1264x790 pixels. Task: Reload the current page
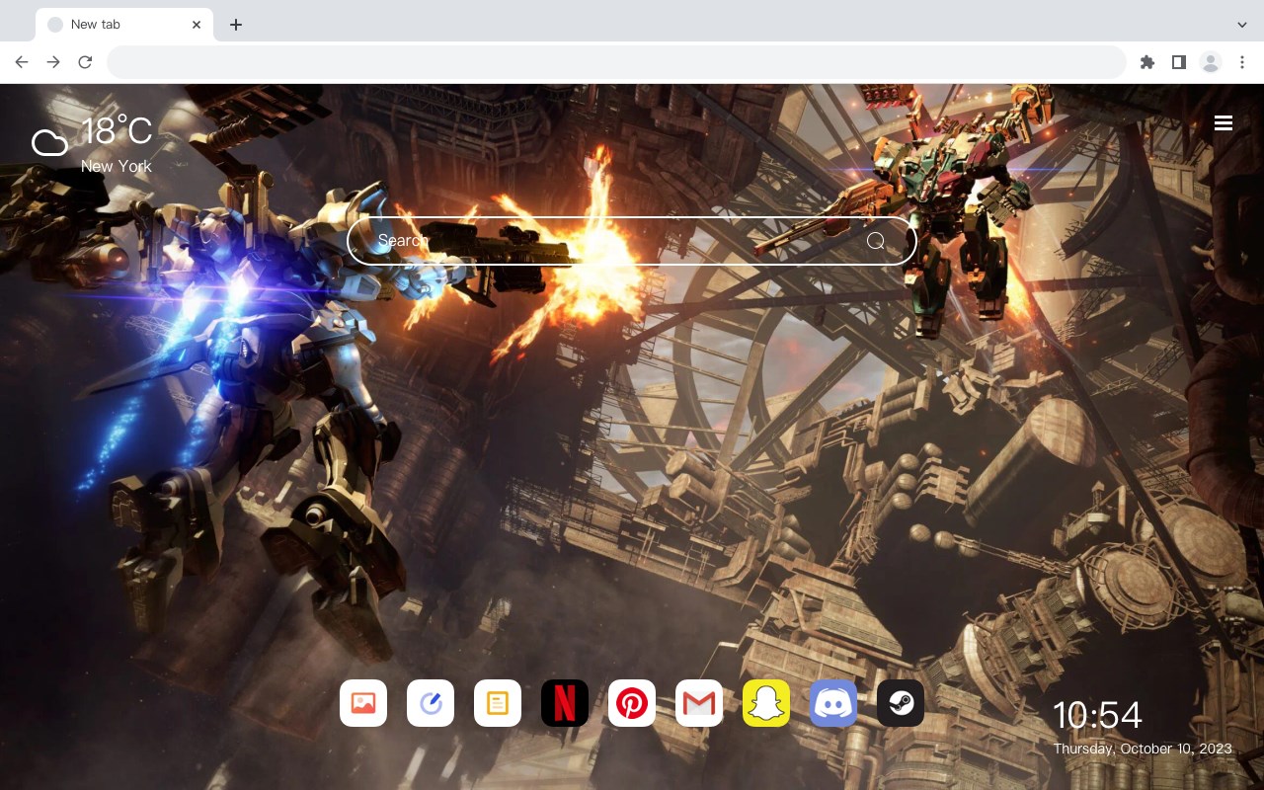point(85,62)
